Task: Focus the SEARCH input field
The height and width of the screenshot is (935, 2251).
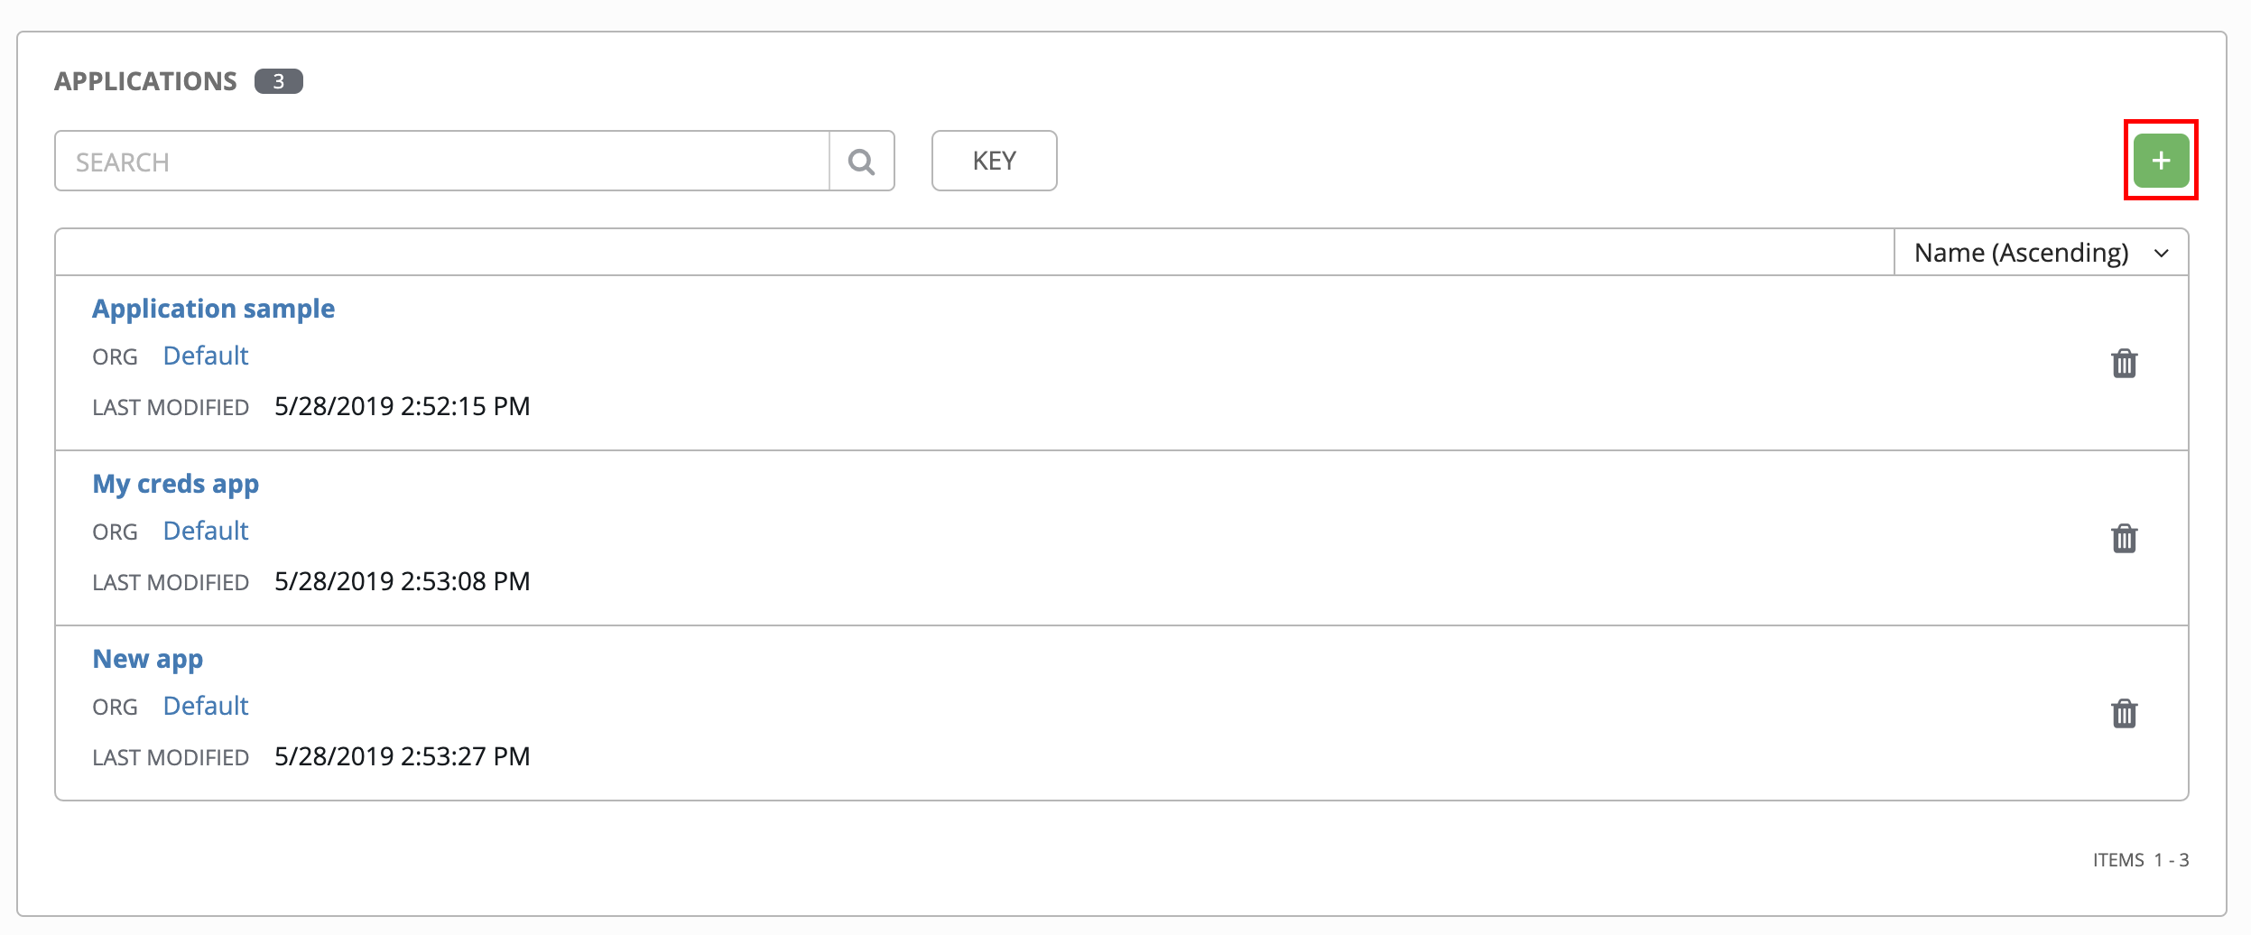Action: coord(442,162)
